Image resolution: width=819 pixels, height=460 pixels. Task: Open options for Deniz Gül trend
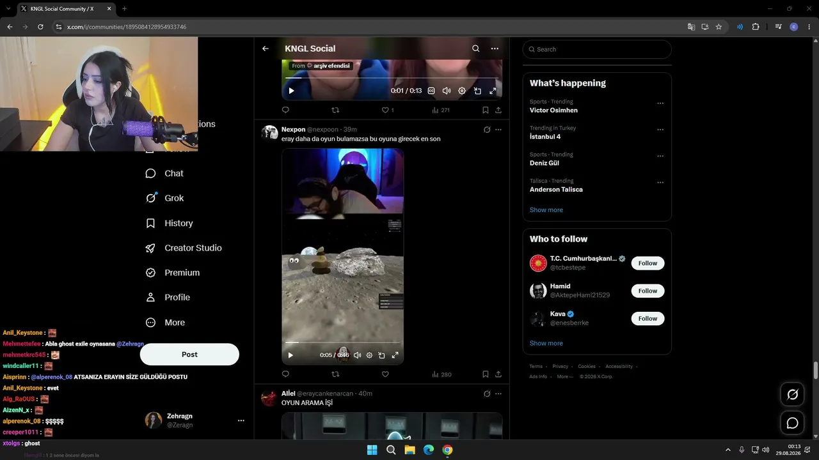pyautogui.click(x=660, y=156)
